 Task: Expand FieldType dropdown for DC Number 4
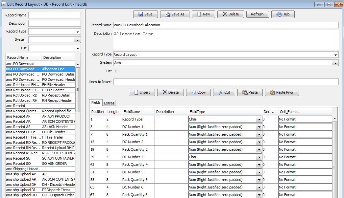259,157
